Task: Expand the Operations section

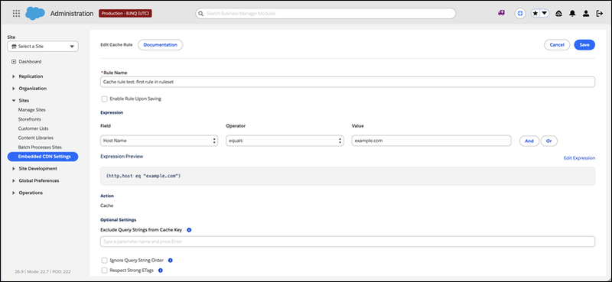Action: 14,193
